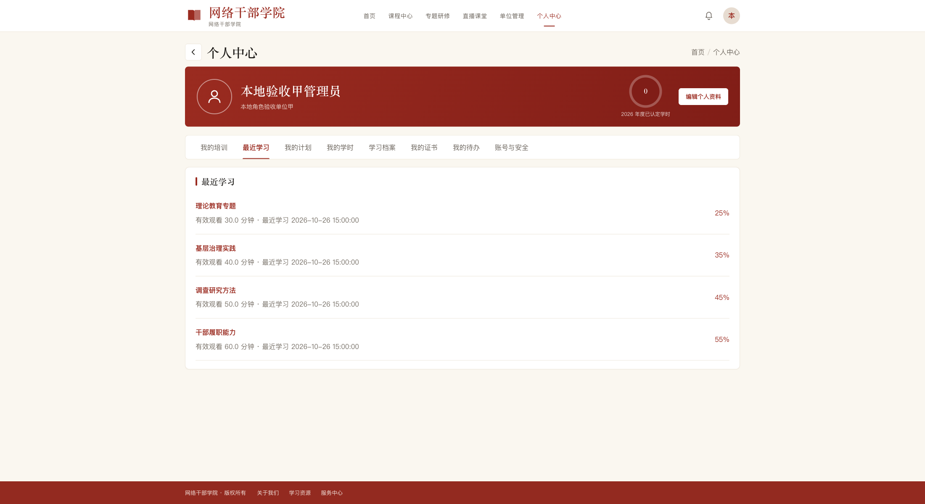
Task: Click the 0 annual credit-hours ring
Action: [x=645, y=91]
